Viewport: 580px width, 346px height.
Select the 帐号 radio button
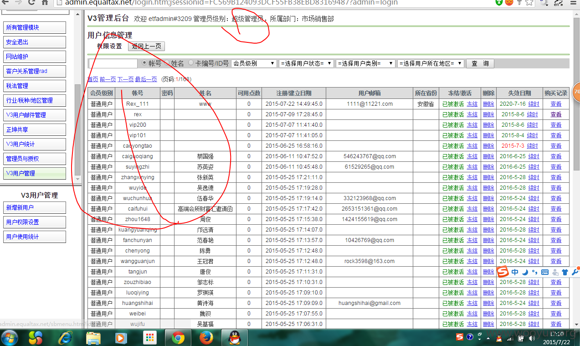click(144, 63)
